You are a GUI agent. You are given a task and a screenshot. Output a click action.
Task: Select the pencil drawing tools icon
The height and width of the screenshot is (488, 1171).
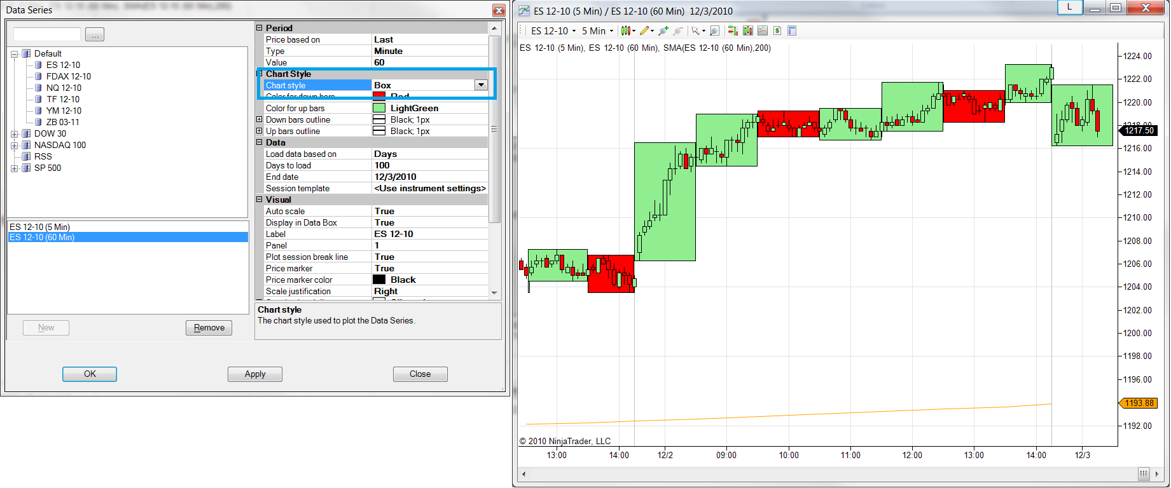coord(644,30)
